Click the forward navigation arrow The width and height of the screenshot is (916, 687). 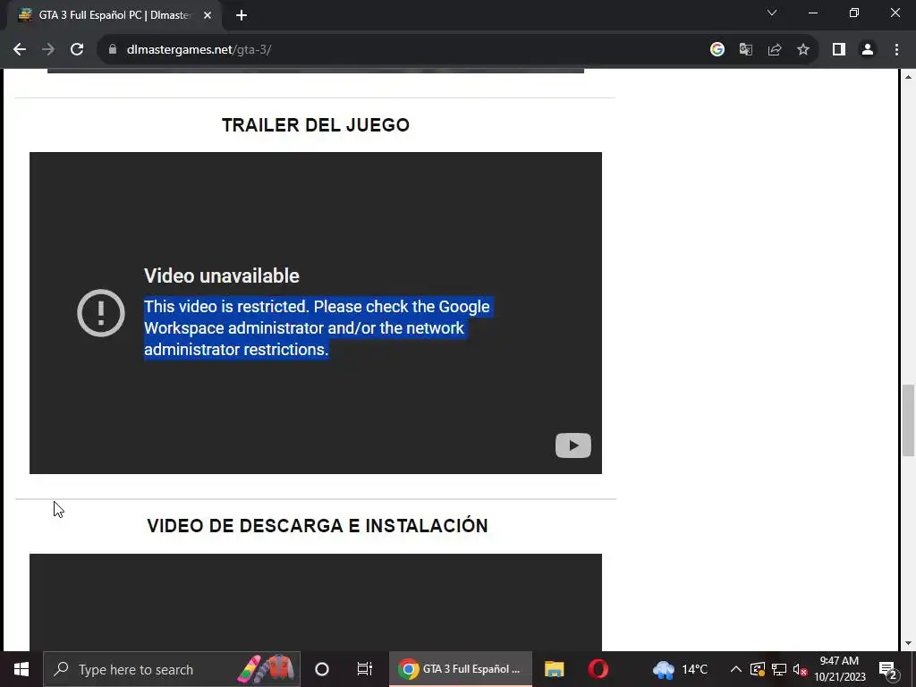(x=48, y=50)
